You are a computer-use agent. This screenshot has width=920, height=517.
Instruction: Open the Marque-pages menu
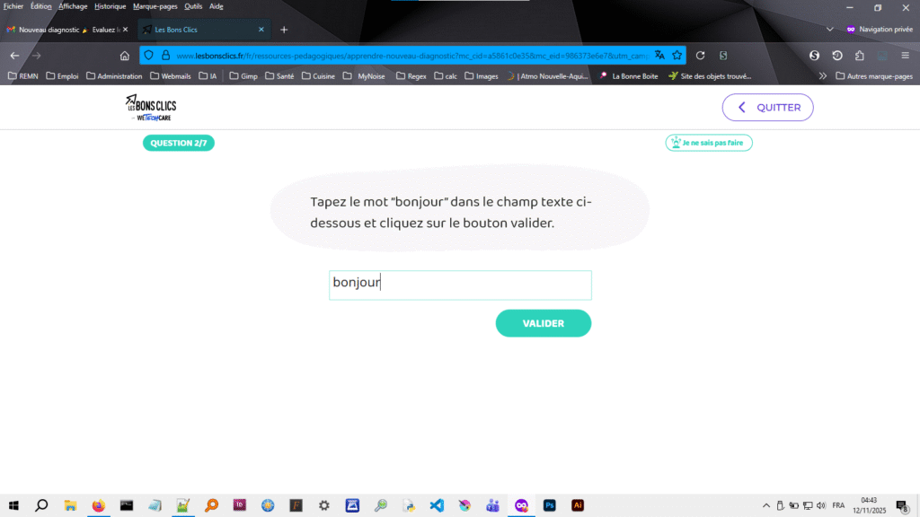tap(155, 6)
